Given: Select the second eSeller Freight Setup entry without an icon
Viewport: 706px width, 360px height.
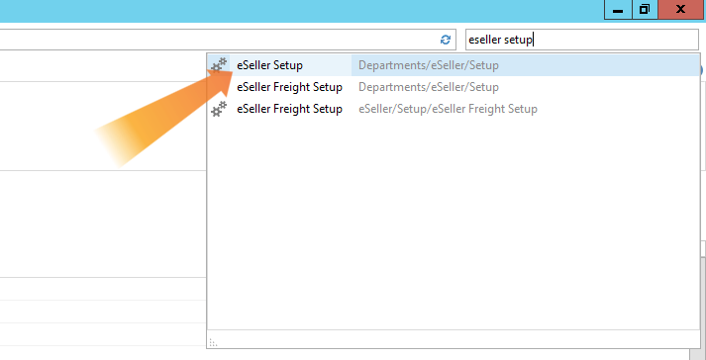Looking at the screenshot, I should tap(289, 87).
